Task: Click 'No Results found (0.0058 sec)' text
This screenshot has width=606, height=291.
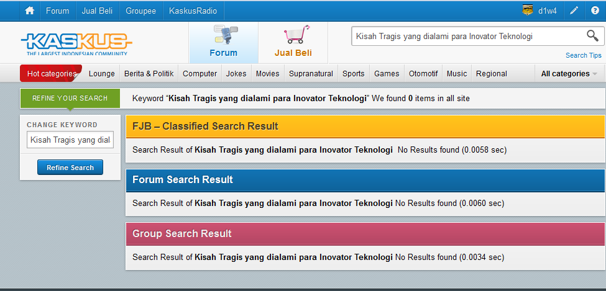Action: pyautogui.click(x=452, y=150)
